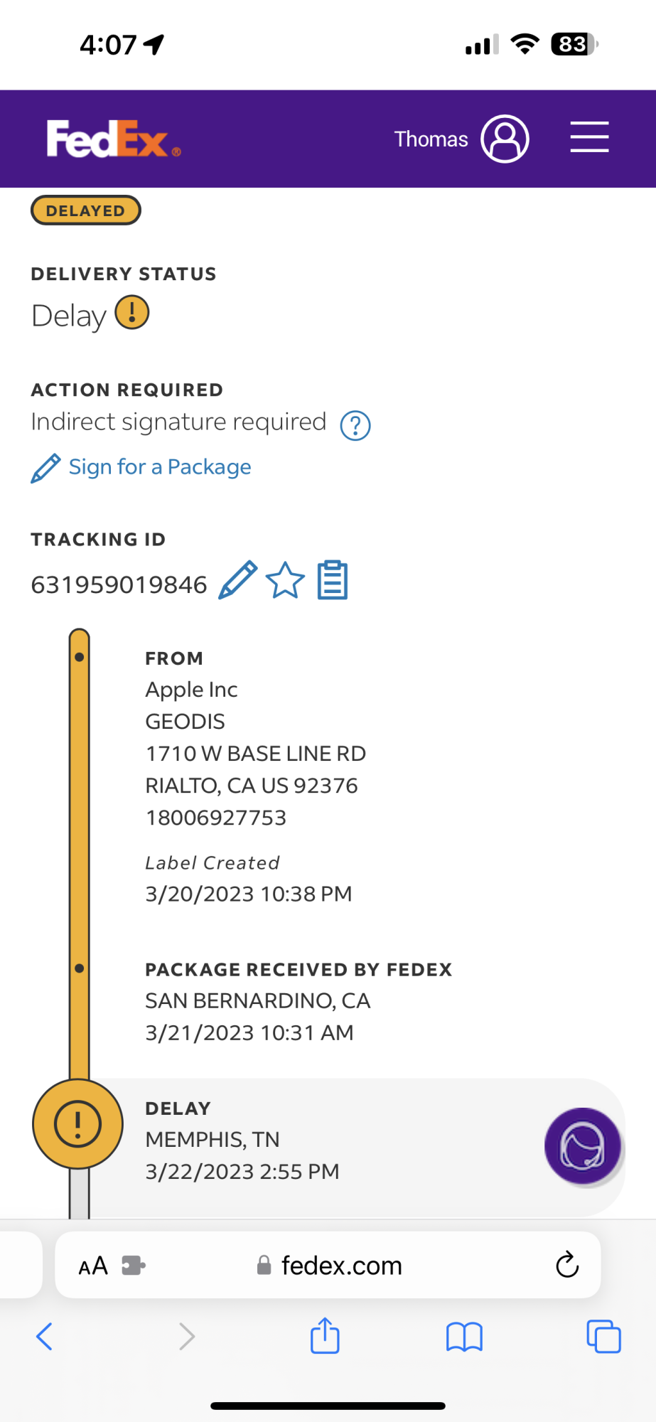Tap the delay alert icon under Delivery Status

132,313
